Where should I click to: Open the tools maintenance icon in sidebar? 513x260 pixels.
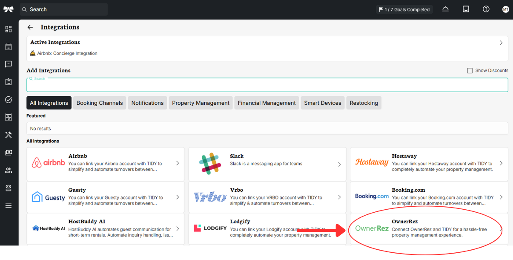[x=9, y=135]
